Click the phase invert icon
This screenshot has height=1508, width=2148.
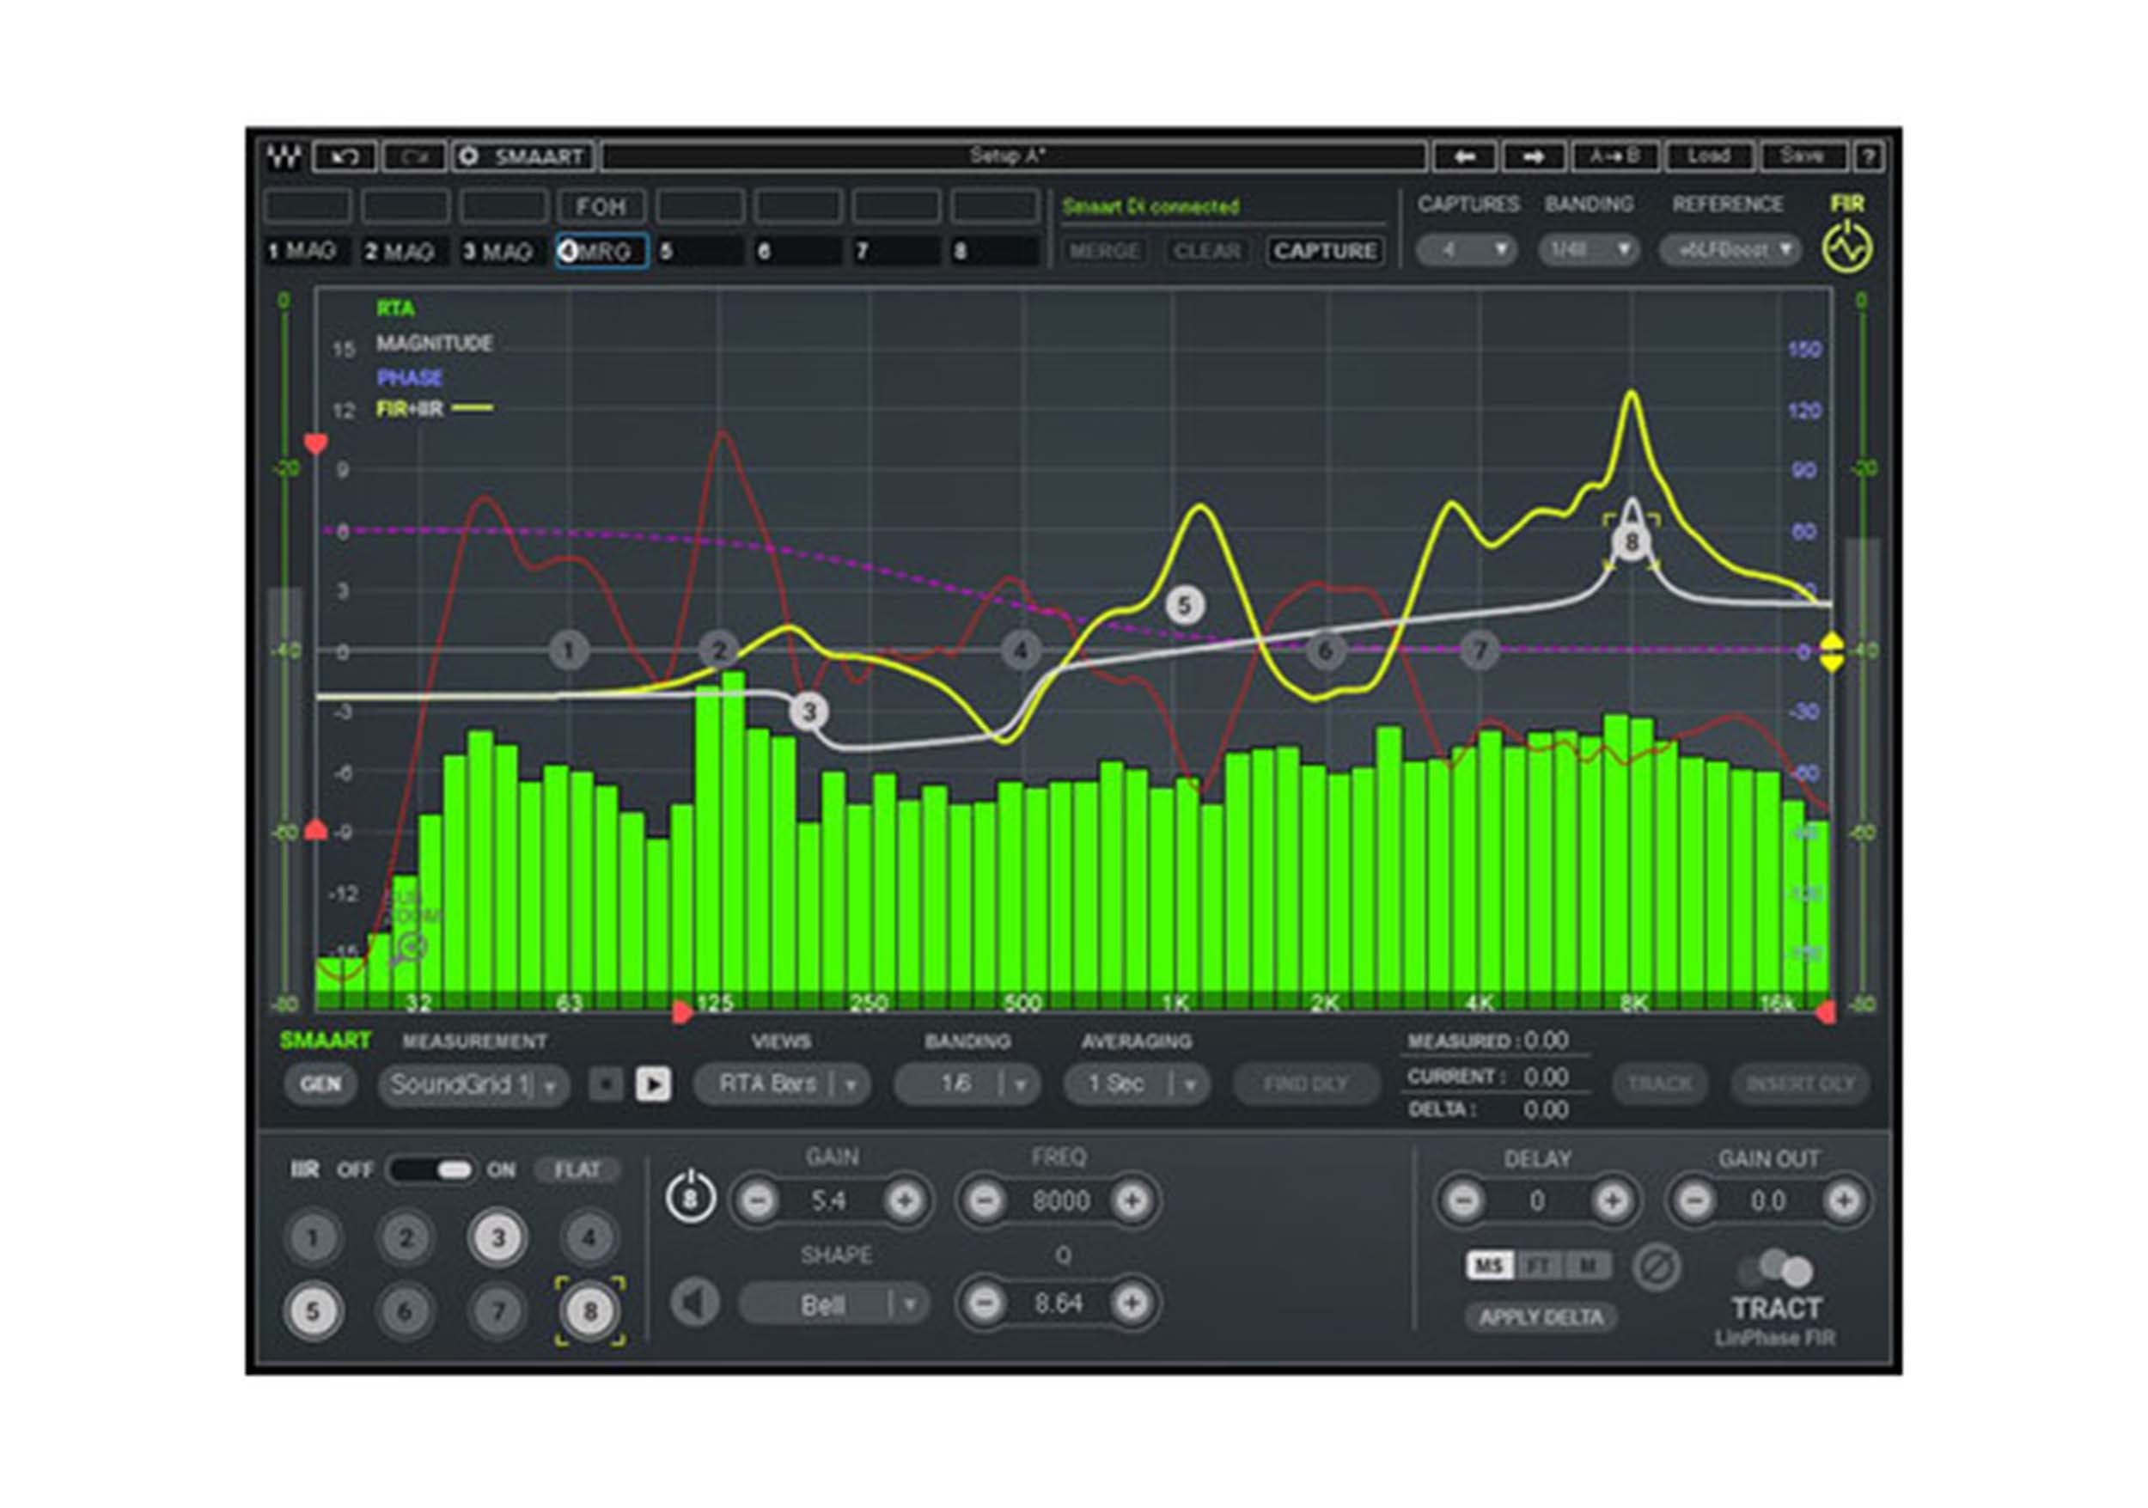tap(1657, 1267)
